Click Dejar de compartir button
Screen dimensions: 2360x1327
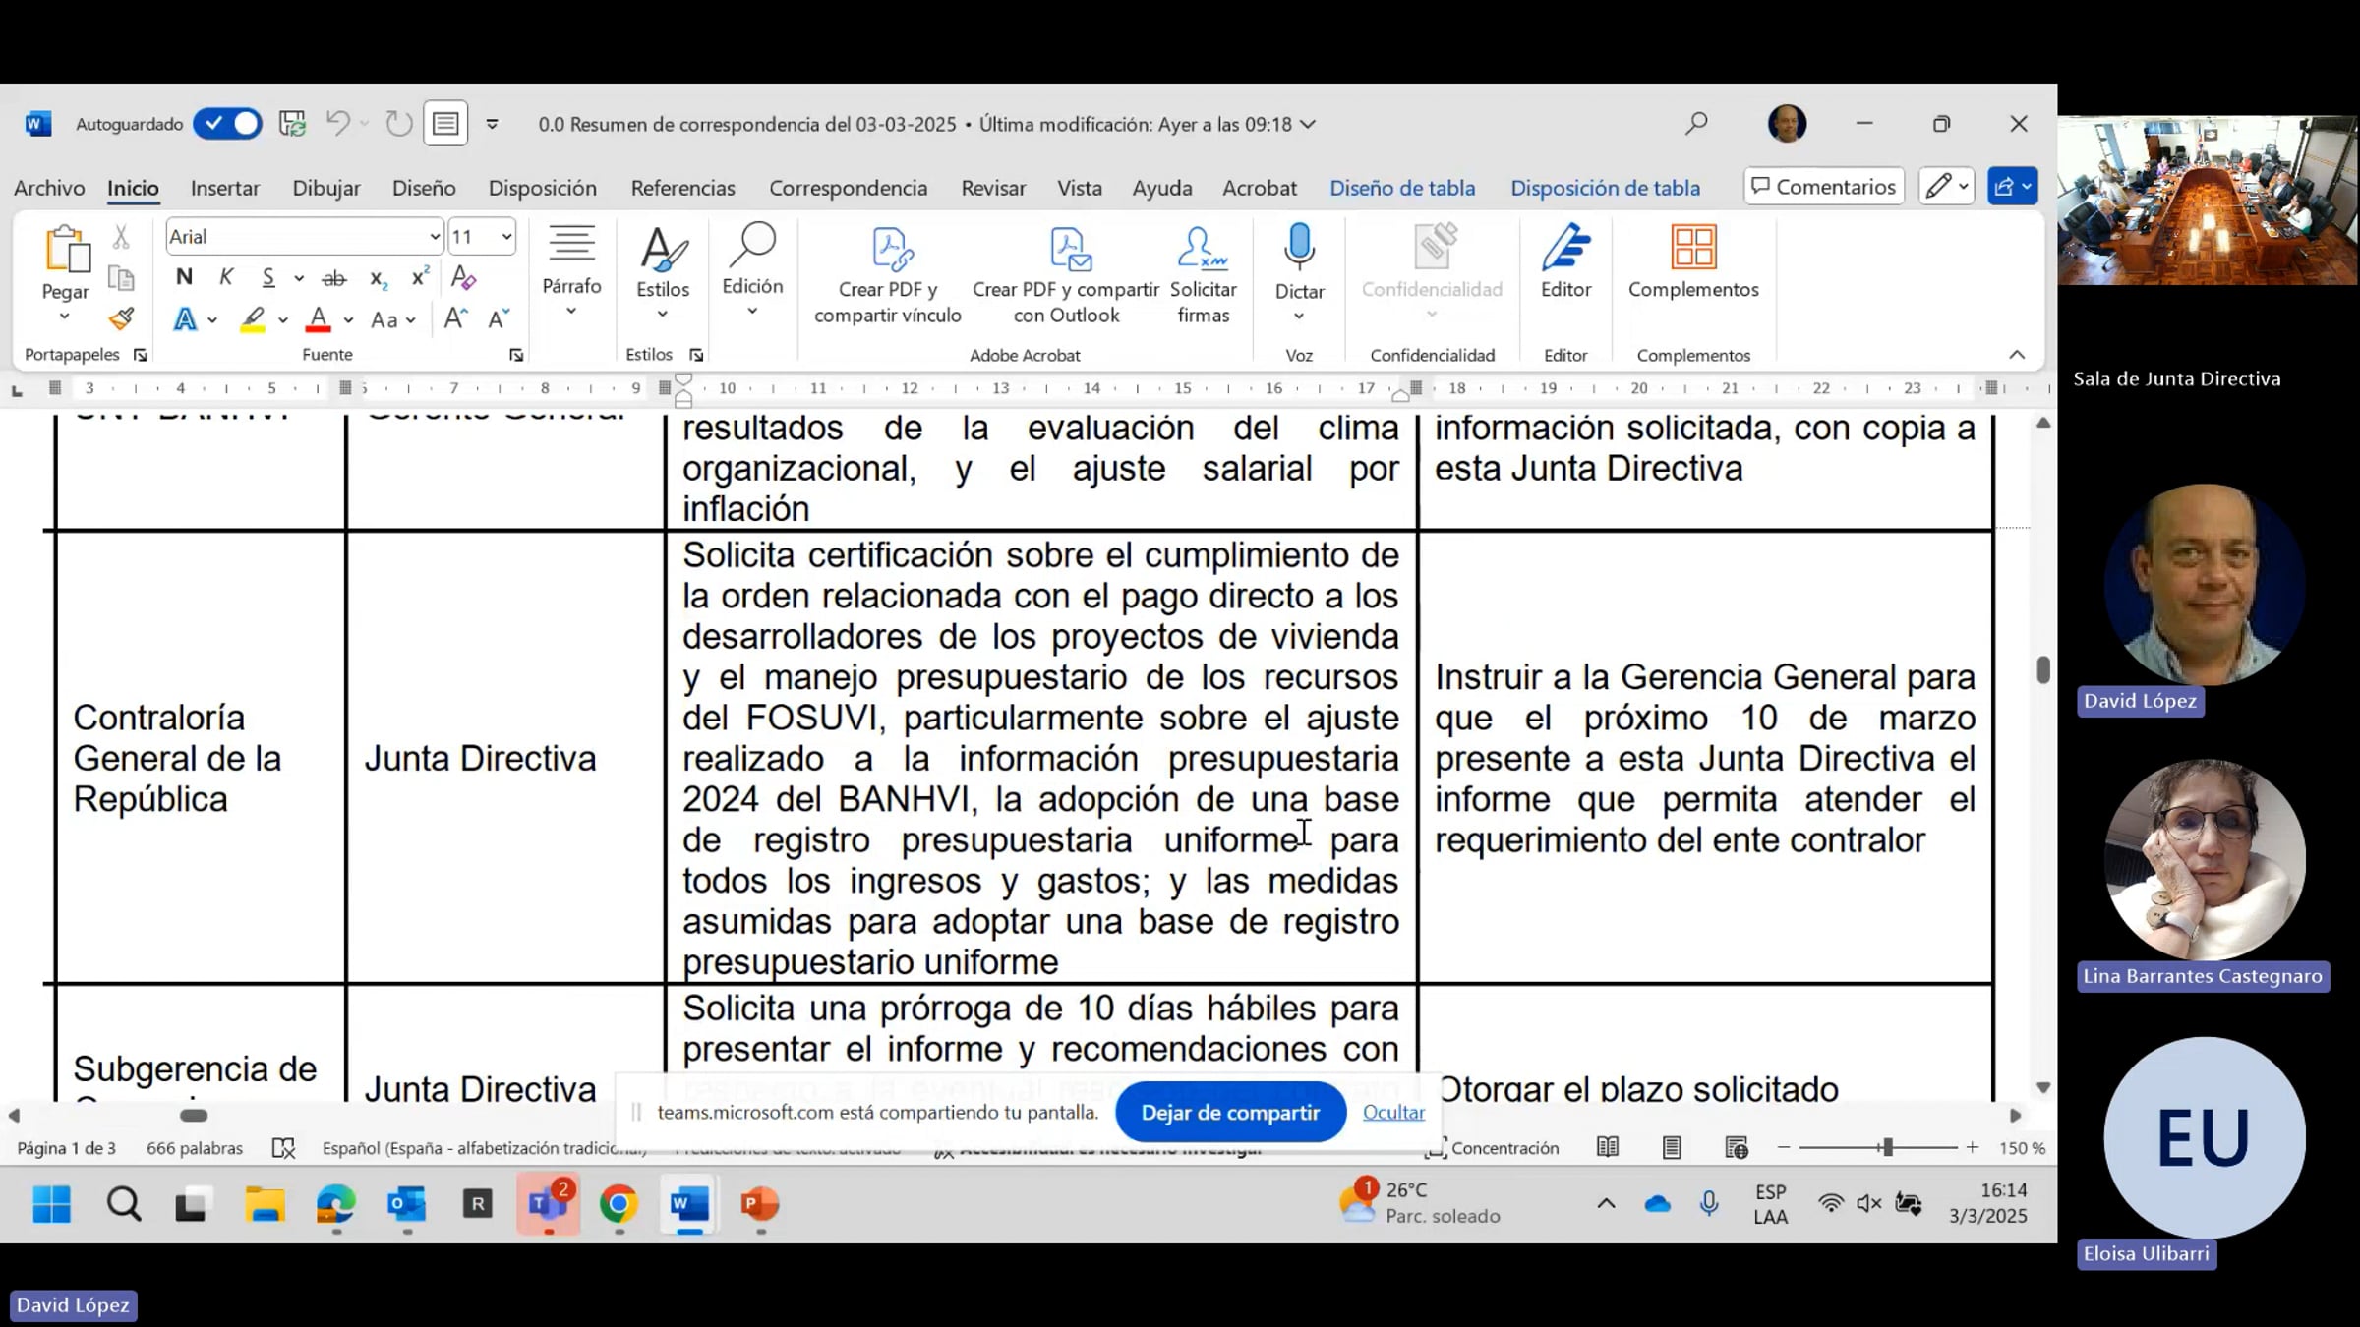[1230, 1113]
